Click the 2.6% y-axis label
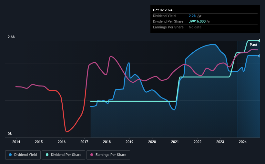 coord(11,37)
